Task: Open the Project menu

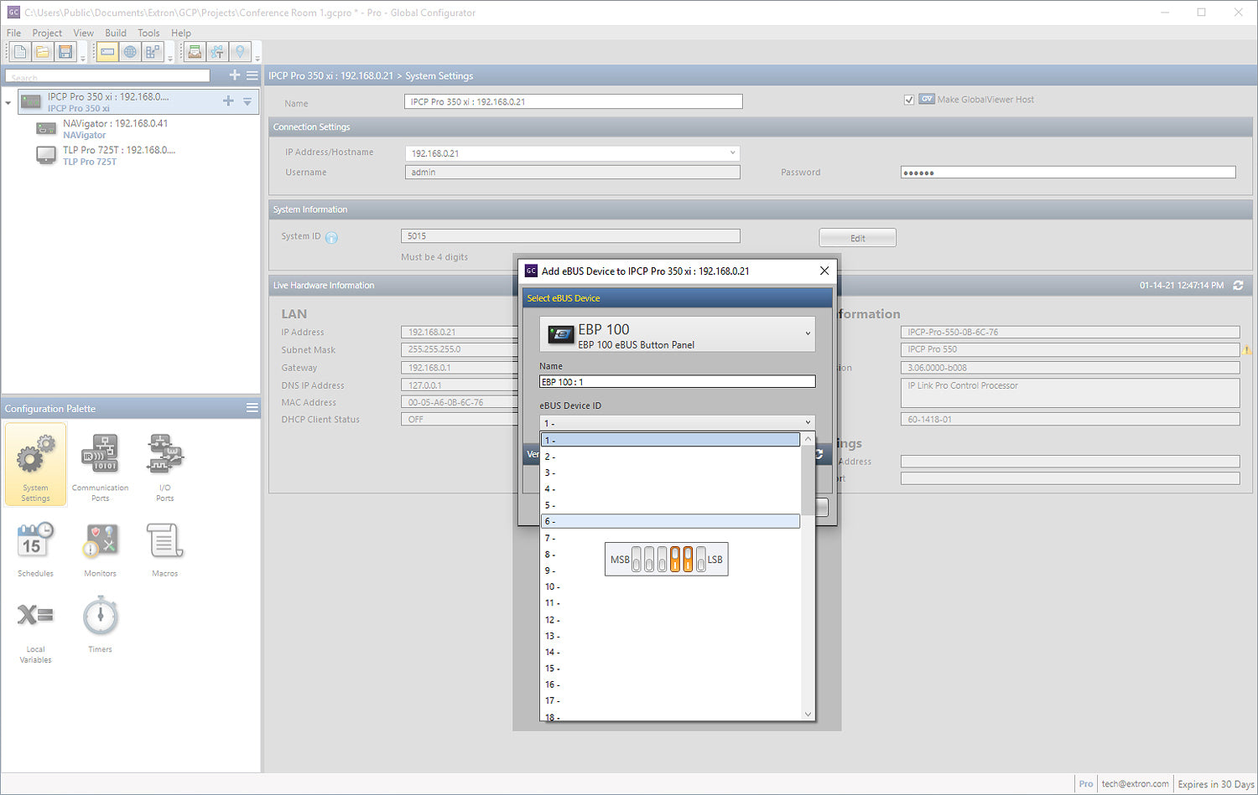Action: (x=47, y=33)
